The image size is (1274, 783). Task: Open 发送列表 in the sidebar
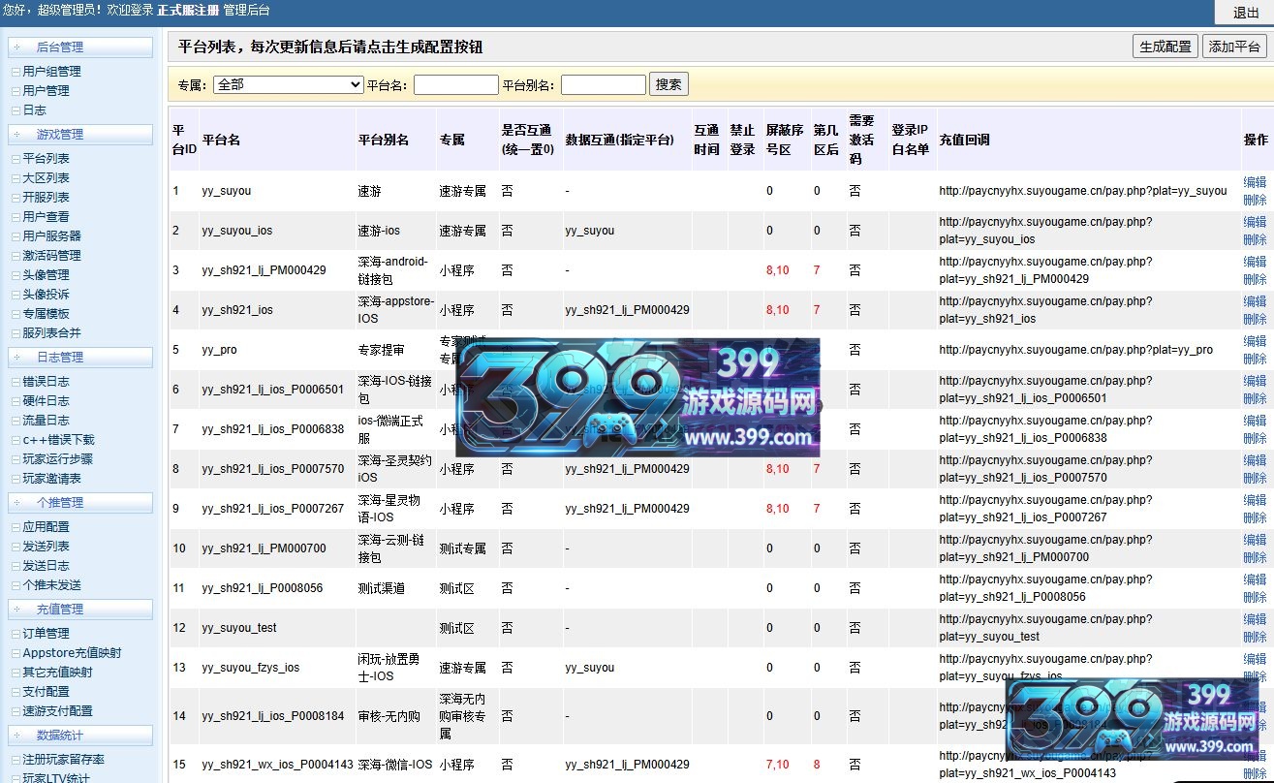[x=47, y=547]
